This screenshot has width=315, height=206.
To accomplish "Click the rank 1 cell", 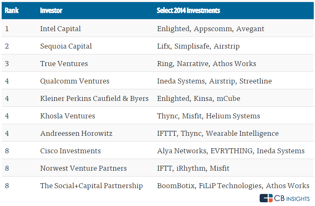I will [x=7, y=29].
